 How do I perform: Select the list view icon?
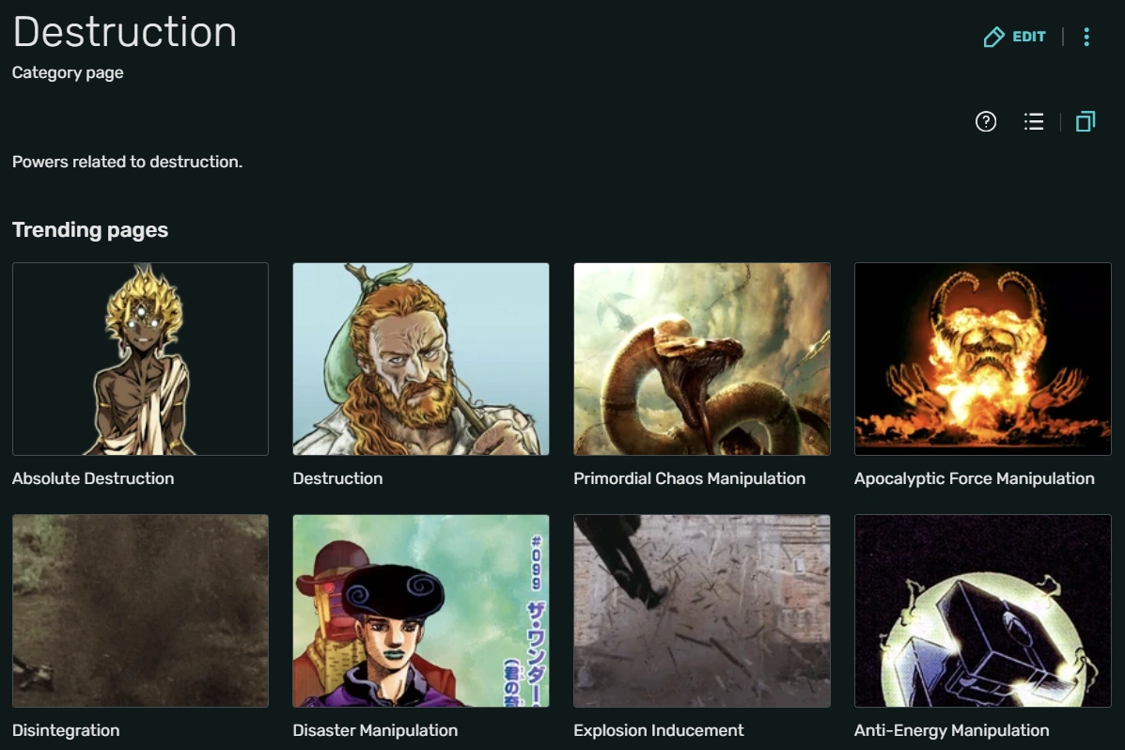(1033, 121)
